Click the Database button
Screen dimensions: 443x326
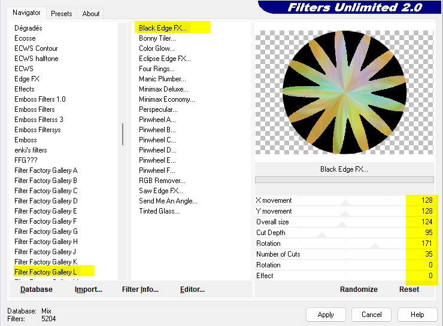(x=37, y=290)
